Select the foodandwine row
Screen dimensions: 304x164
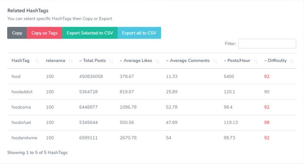pyautogui.click(x=152, y=138)
